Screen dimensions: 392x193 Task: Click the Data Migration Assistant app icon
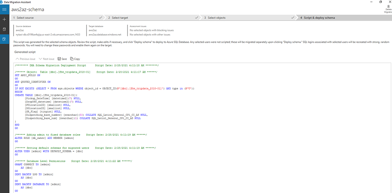[2, 2]
